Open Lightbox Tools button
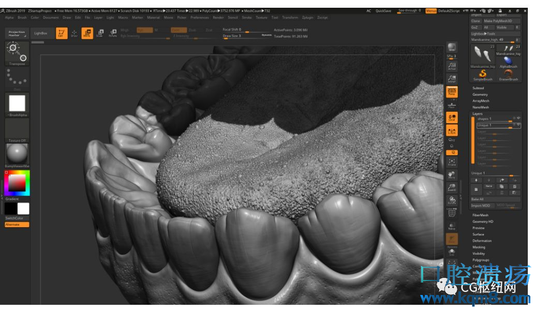The width and height of the screenshot is (534, 311). pyautogui.click(x=496, y=34)
